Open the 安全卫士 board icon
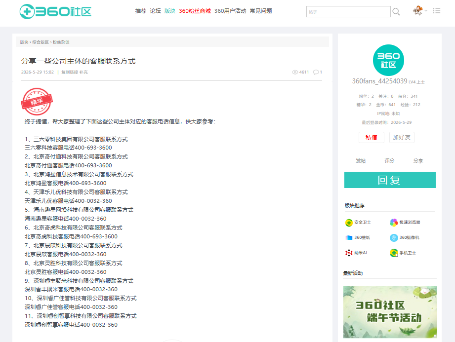455x342 pixels. pos(349,223)
